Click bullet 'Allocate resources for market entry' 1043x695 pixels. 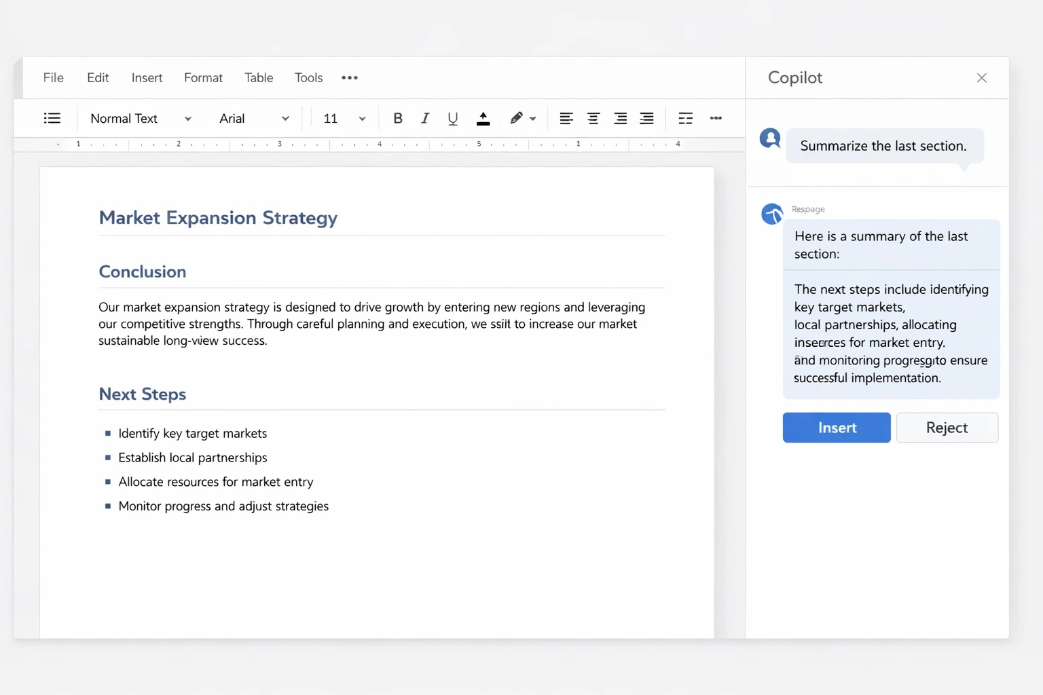pos(216,482)
